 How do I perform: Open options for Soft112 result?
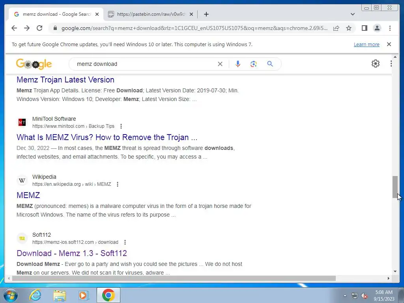(x=125, y=242)
